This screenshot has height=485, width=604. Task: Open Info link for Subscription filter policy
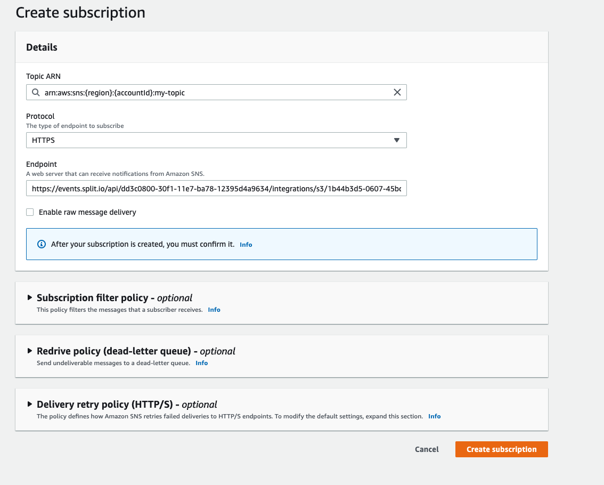pyautogui.click(x=214, y=310)
